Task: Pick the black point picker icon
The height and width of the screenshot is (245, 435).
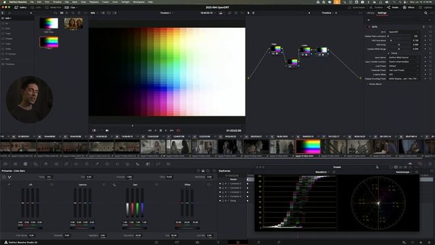Action: tap(10, 184)
